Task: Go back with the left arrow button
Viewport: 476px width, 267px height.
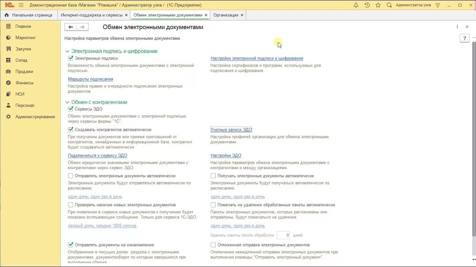Action: (71, 27)
